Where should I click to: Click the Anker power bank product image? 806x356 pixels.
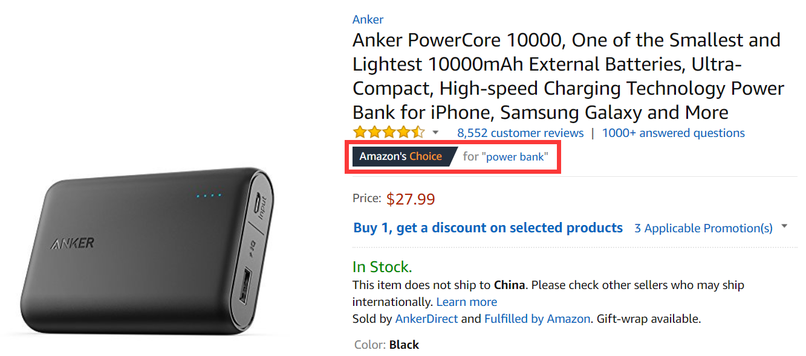(149, 250)
